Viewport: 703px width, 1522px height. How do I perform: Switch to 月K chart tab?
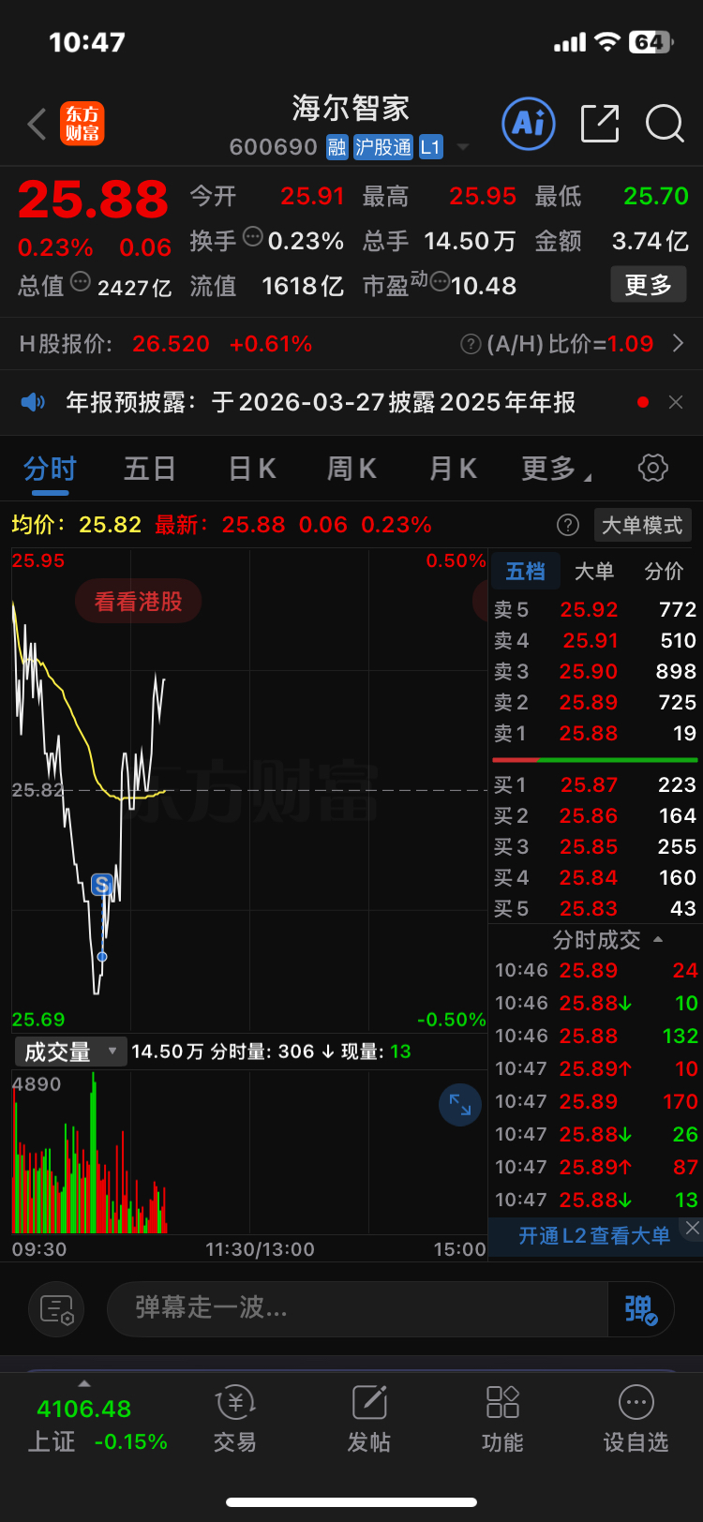click(453, 469)
